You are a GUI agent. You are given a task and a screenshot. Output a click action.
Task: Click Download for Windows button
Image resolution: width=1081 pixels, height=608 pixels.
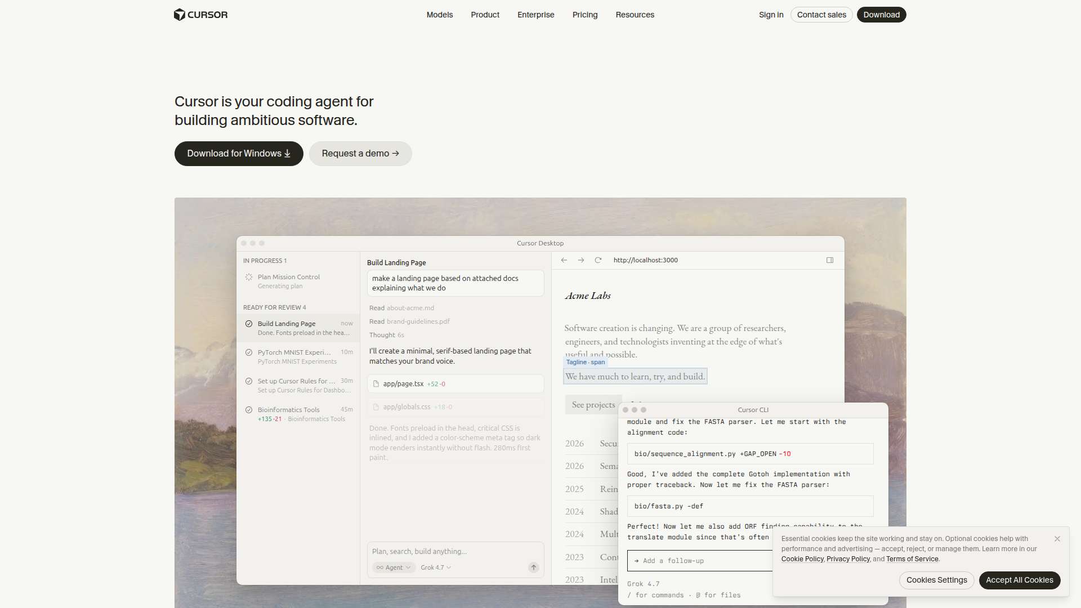coord(239,154)
